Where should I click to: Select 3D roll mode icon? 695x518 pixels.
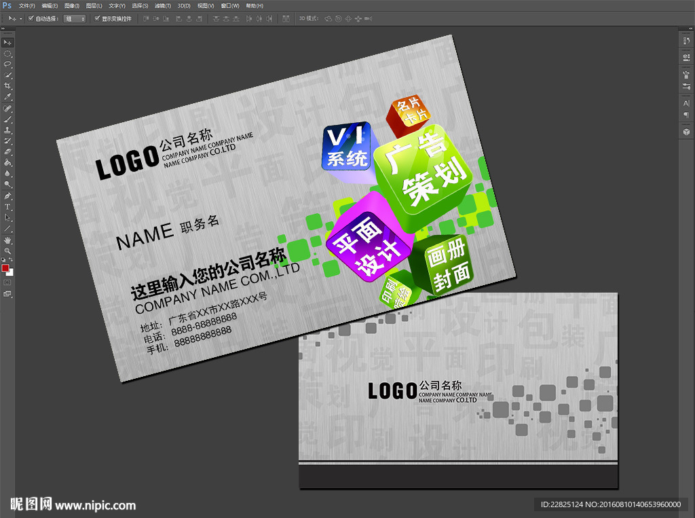pos(338,18)
